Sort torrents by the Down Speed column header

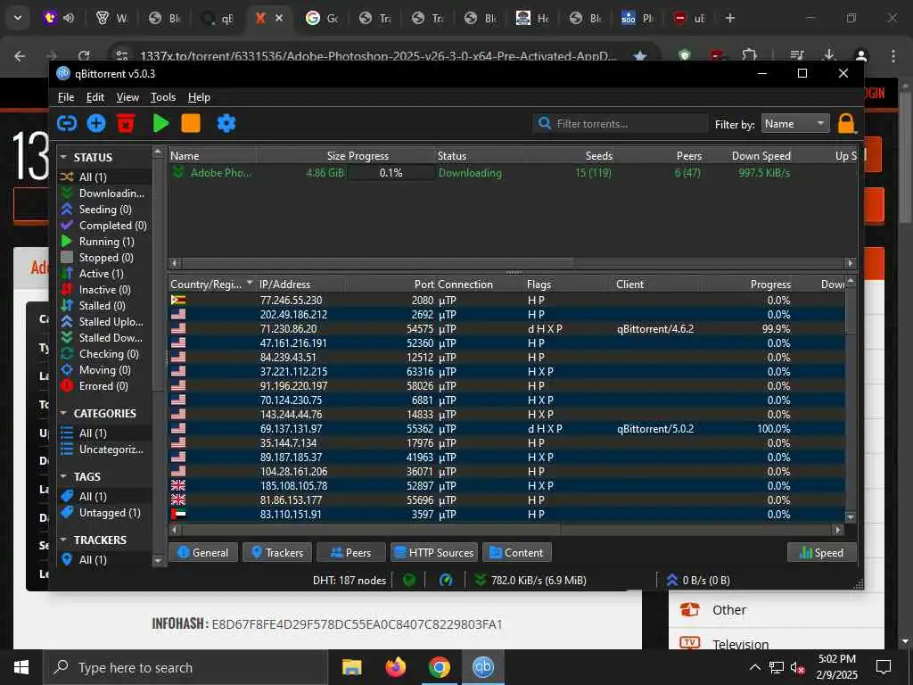click(x=748, y=155)
